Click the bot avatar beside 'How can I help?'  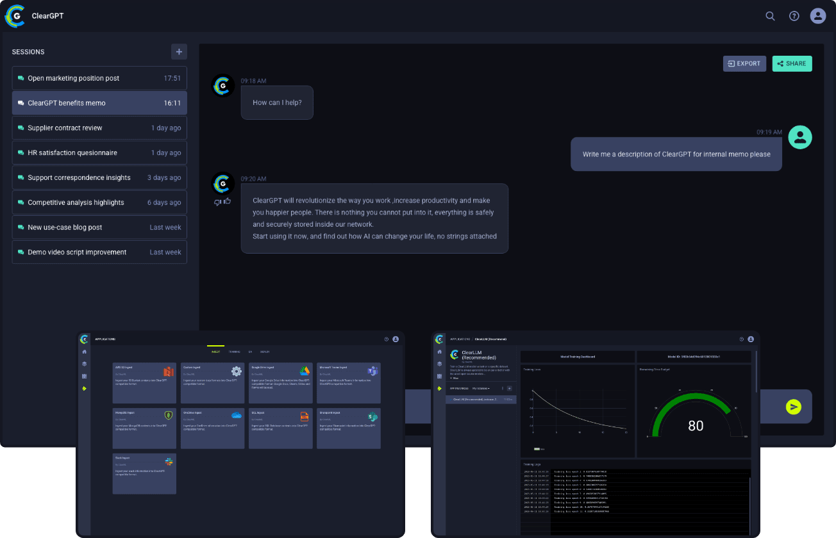222,86
